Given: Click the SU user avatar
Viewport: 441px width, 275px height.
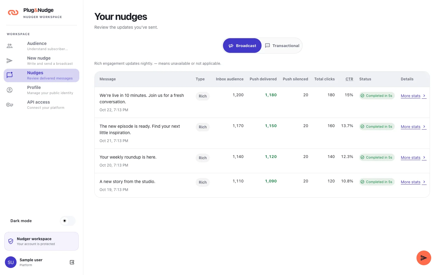Looking at the screenshot, I should point(11,262).
